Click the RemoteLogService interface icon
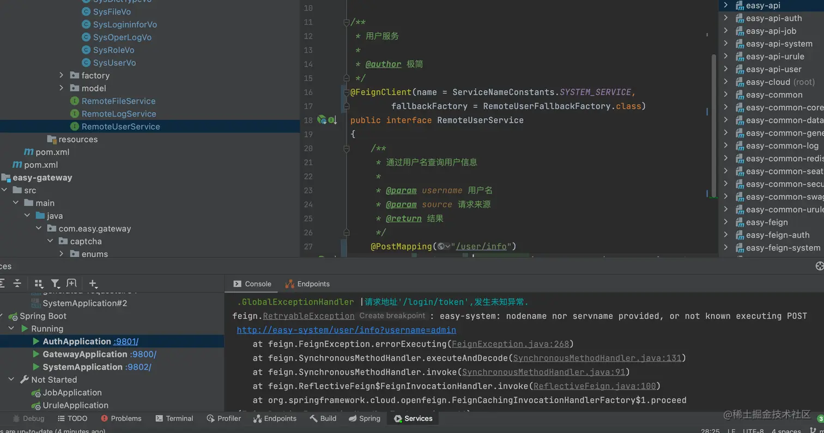 75,114
